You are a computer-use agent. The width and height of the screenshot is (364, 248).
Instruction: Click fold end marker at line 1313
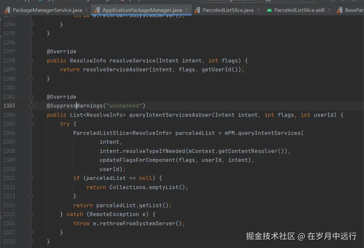[31, 196]
